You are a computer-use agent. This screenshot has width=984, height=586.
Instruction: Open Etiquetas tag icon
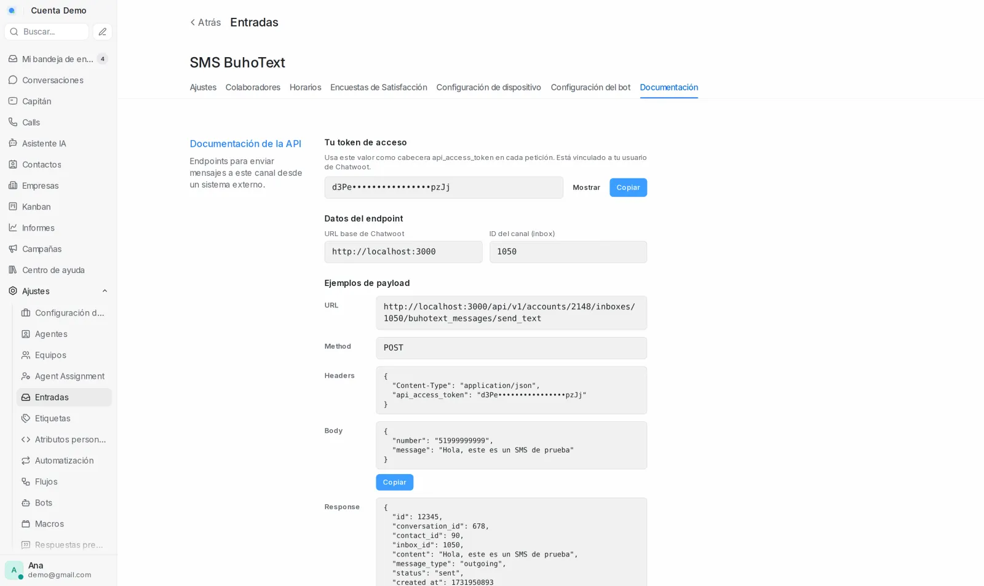[26, 418]
